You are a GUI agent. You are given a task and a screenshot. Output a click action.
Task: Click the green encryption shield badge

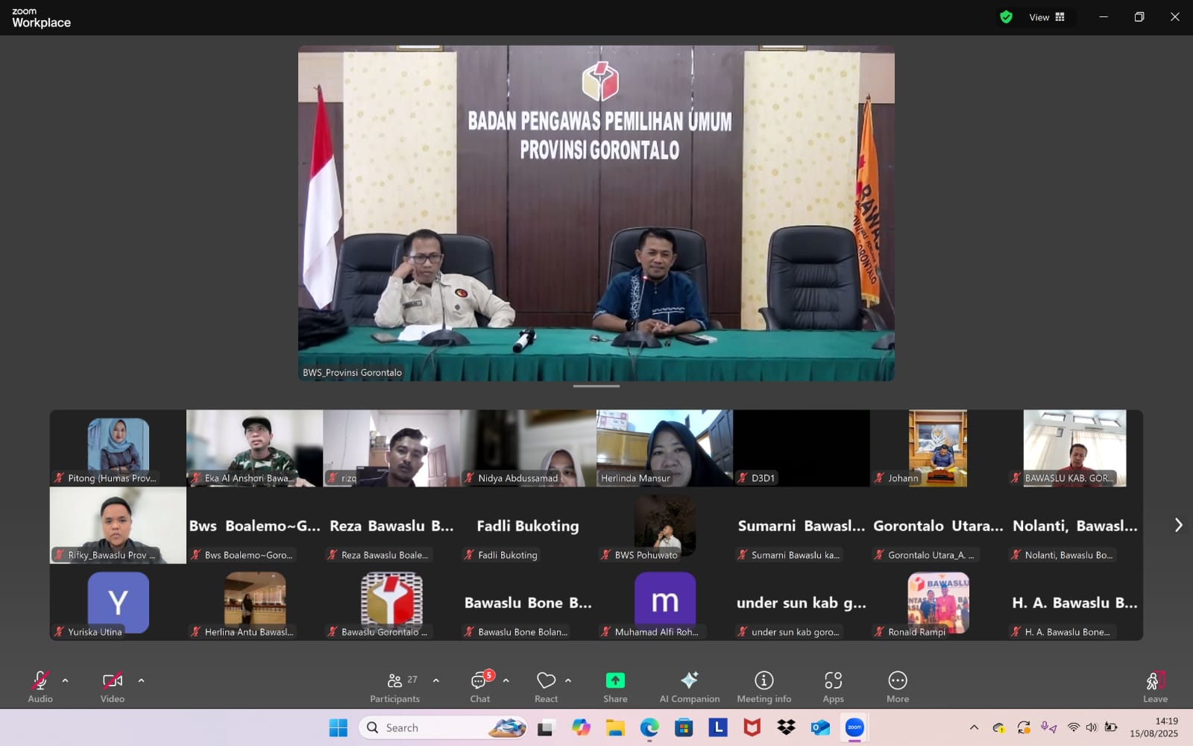[1006, 16]
